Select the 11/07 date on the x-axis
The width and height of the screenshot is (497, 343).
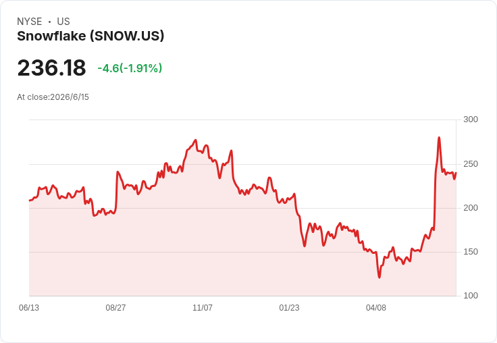point(203,307)
